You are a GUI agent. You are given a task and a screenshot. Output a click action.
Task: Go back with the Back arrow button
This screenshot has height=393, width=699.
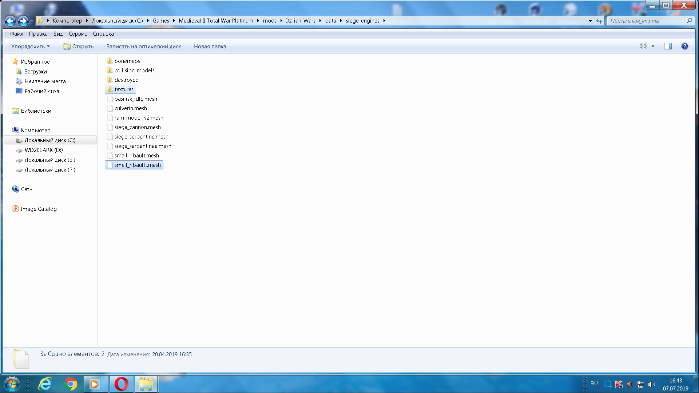pos(10,21)
